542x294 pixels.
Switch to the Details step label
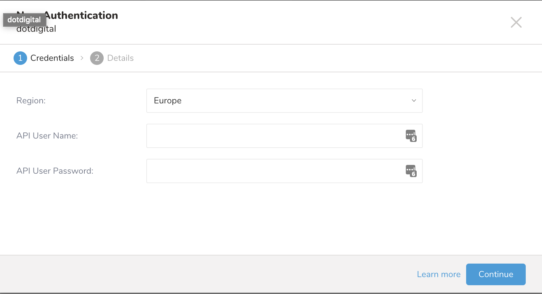click(120, 58)
